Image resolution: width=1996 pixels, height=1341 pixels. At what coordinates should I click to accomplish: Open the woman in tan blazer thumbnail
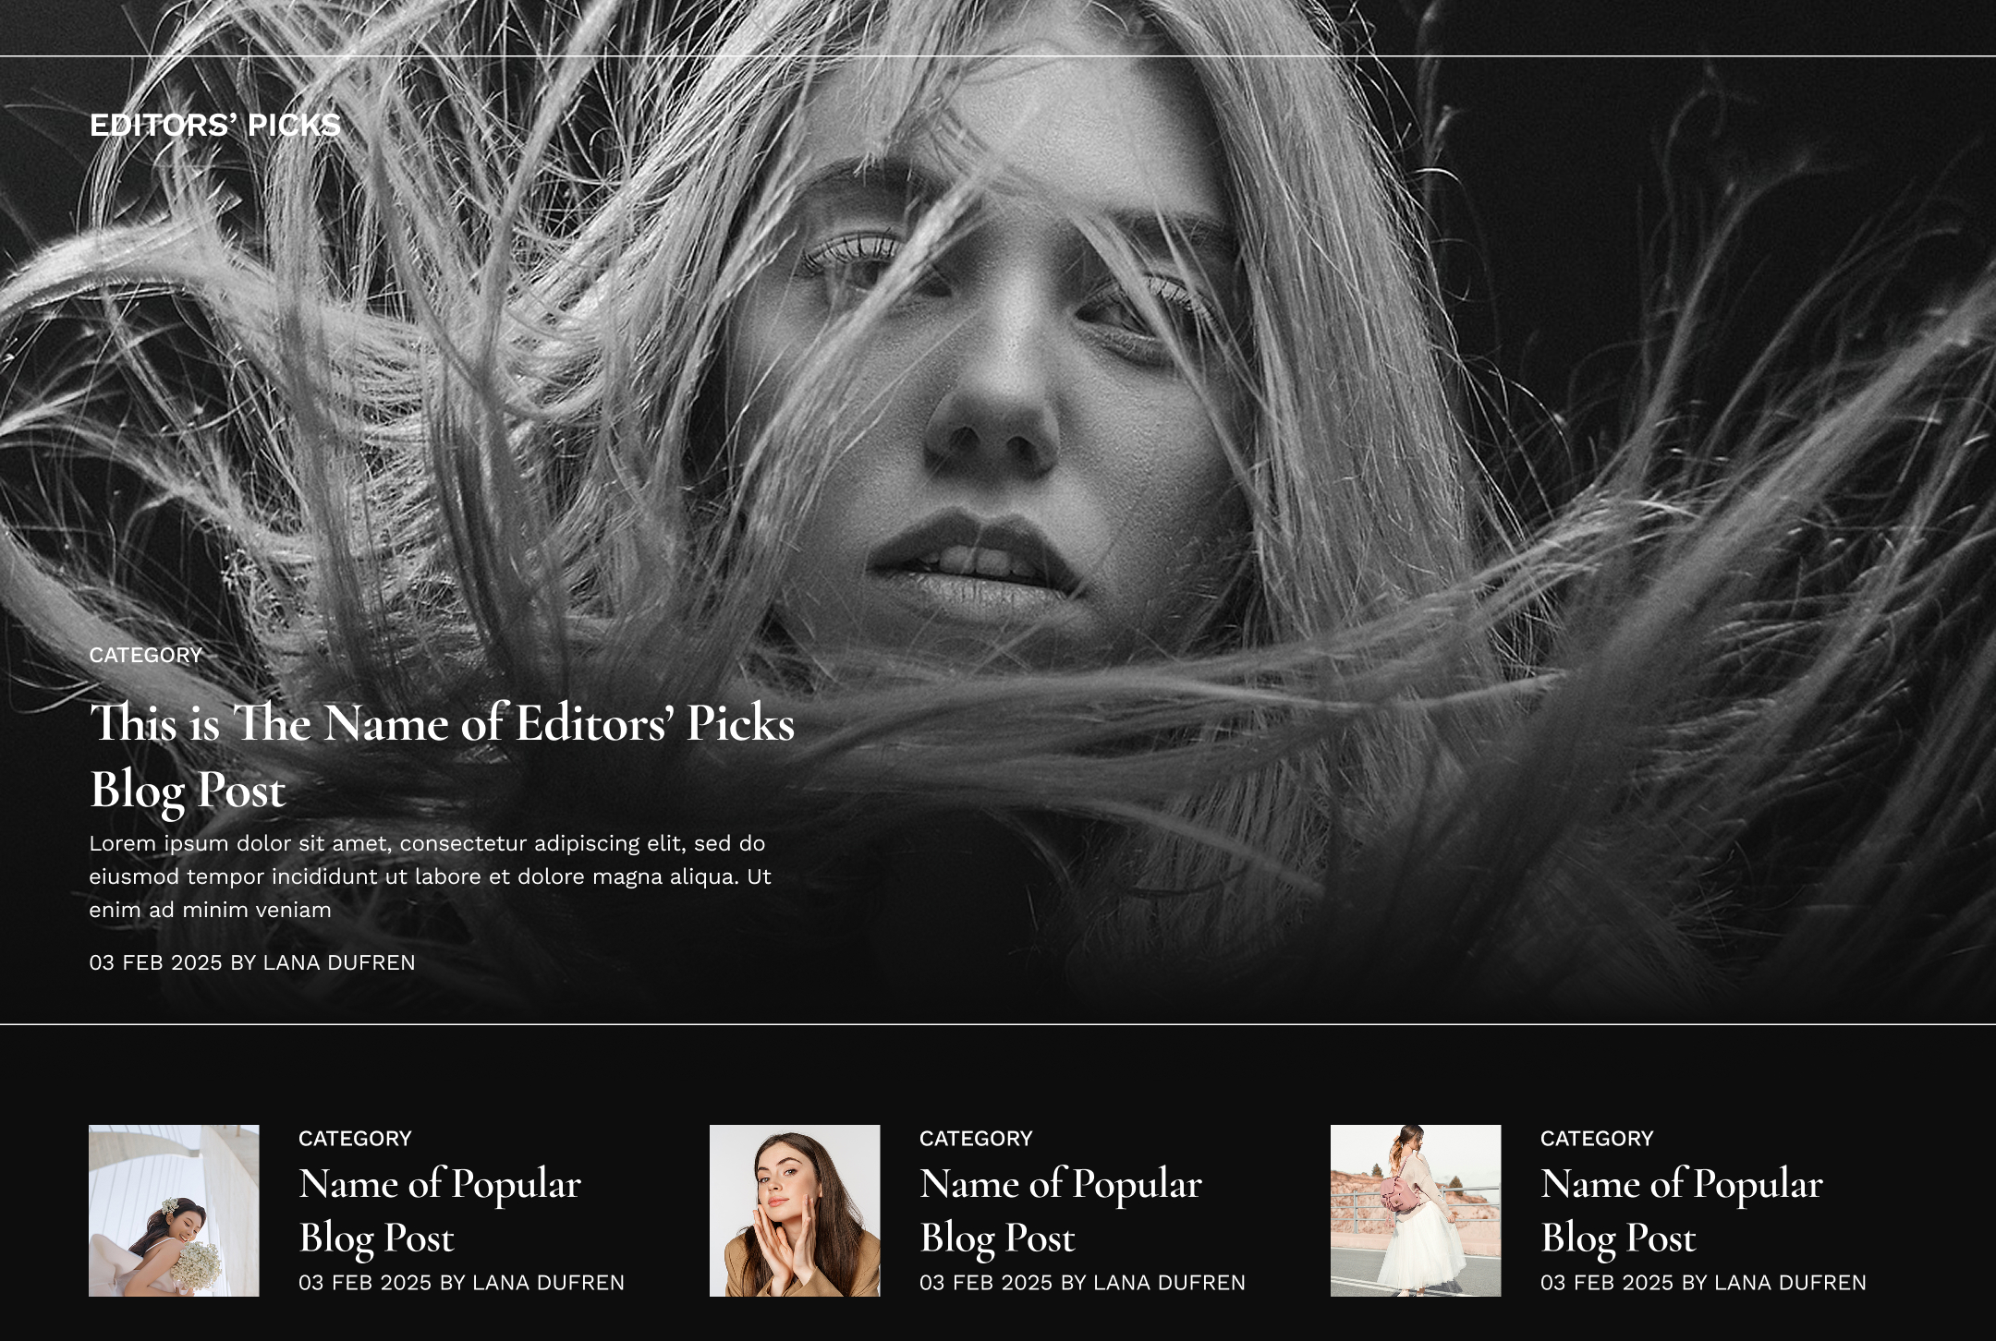point(795,1210)
